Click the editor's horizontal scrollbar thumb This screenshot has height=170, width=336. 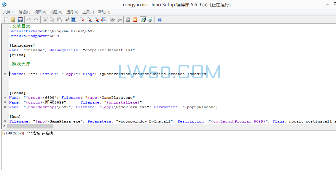pyautogui.click(x=30, y=126)
